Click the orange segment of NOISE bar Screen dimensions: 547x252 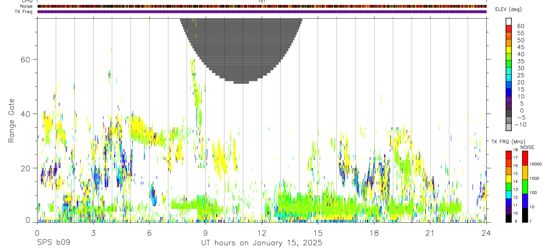(x=524, y=172)
